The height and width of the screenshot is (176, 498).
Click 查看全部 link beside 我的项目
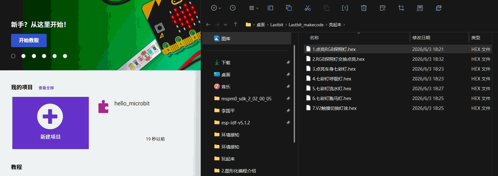point(46,88)
